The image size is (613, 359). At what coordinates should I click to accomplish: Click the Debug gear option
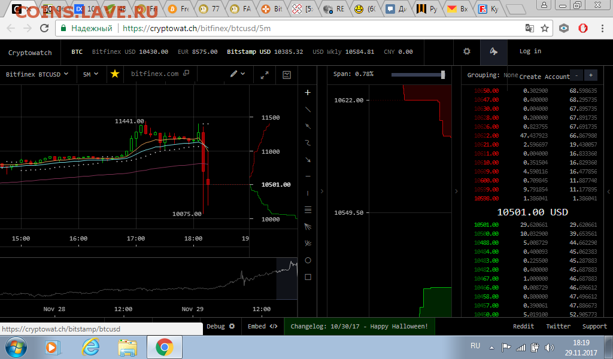pos(221,326)
